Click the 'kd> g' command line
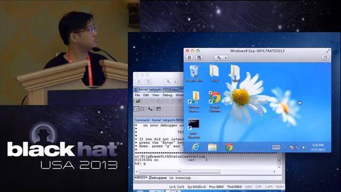341x192 pixels. (x=140, y=163)
